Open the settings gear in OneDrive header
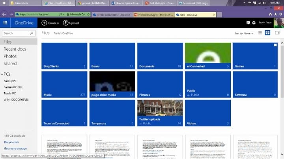Screen dimensions: 284x159 click(x=254, y=23)
